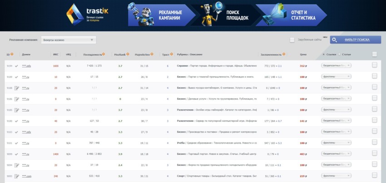Click the megaphone robot icon
The image size is (386, 183).
click(141, 14)
